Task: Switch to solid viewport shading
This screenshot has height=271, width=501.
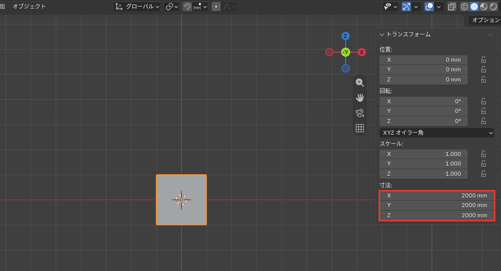Action: click(474, 7)
